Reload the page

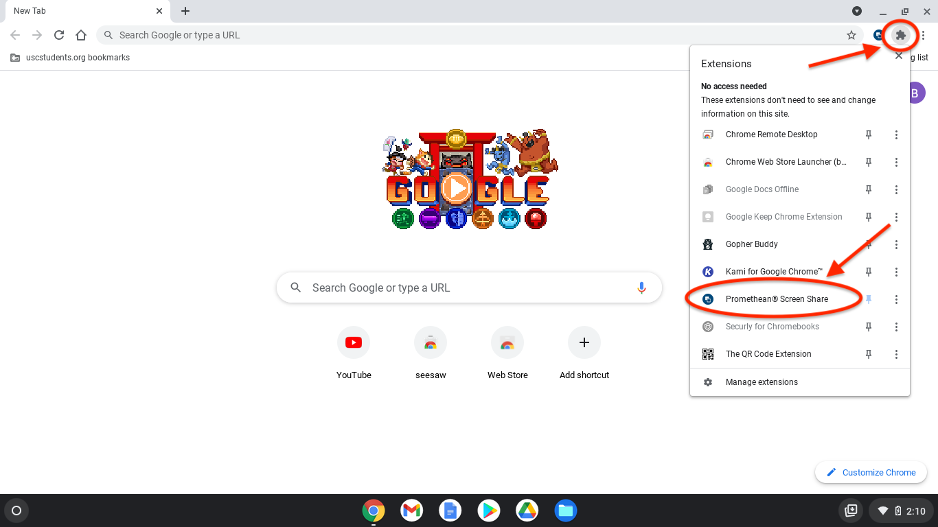pyautogui.click(x=59, y=35)
